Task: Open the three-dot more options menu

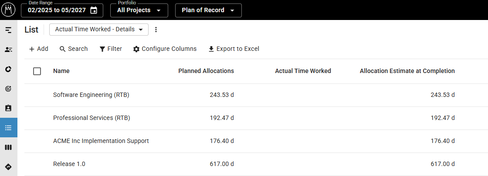Action: pyautogui.click(x=156, y=30)
